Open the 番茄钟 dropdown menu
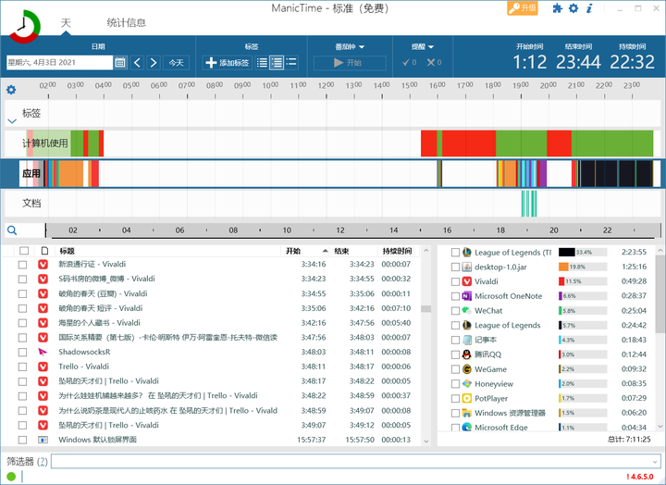 coord(350,47)
